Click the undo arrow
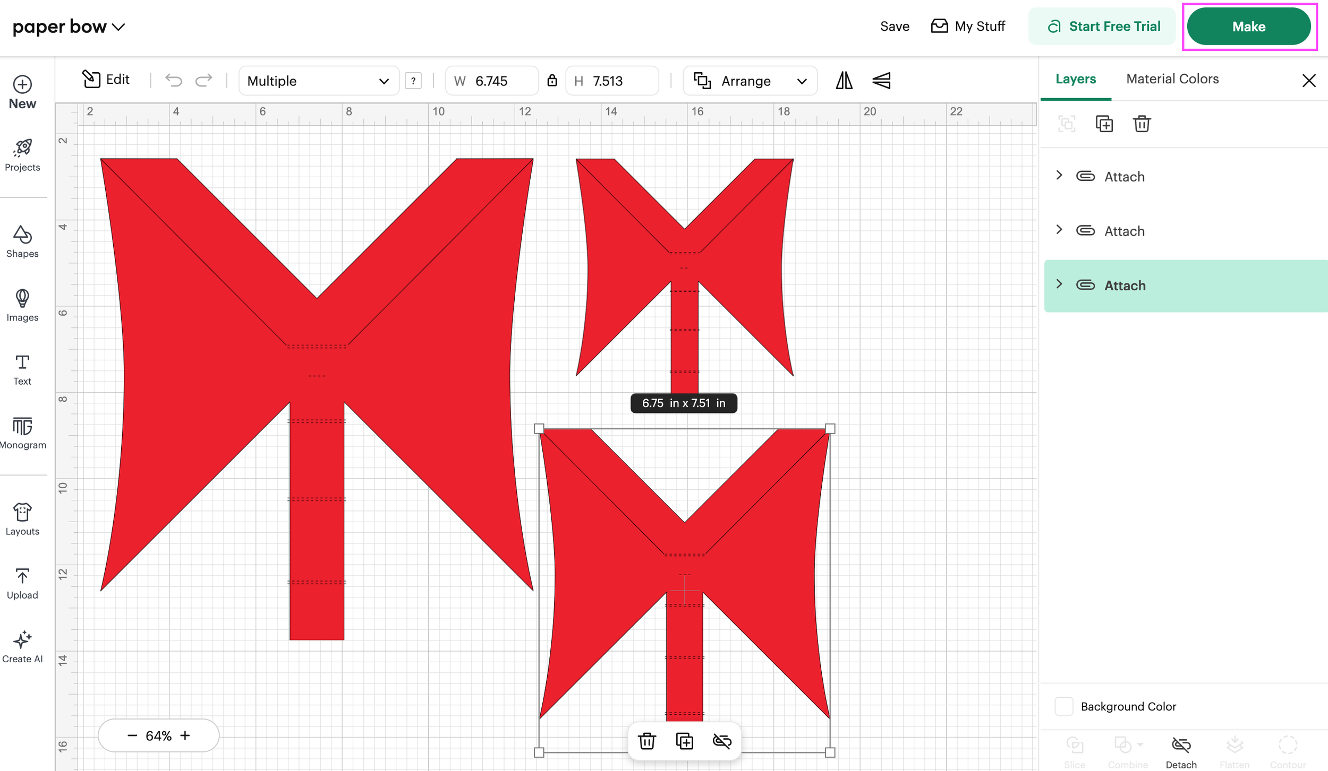 point(173,80)
